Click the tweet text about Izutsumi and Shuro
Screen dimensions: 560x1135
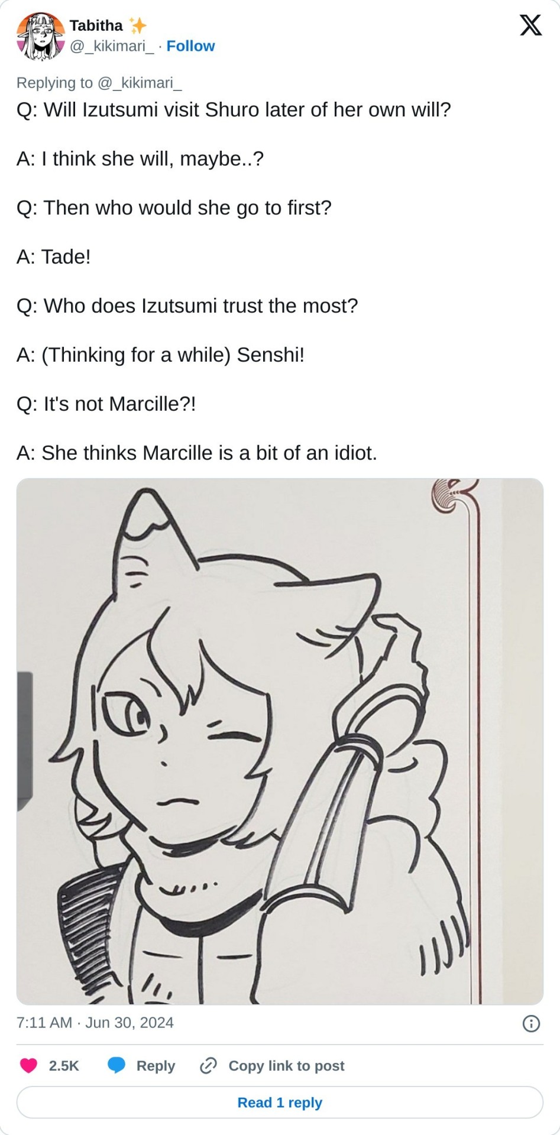coord(234,110)
